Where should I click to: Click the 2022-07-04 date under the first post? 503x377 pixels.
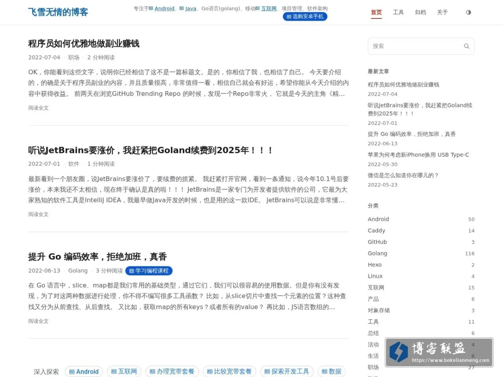[44, 57]
